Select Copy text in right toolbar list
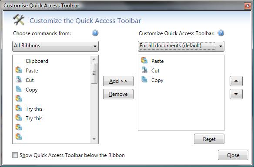 [157, 80]
